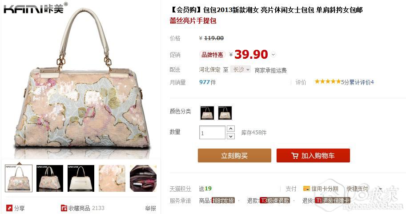Increase quantity with the up arrow
This screenshot has width=406, height=214.
click(x=231, y=129)
